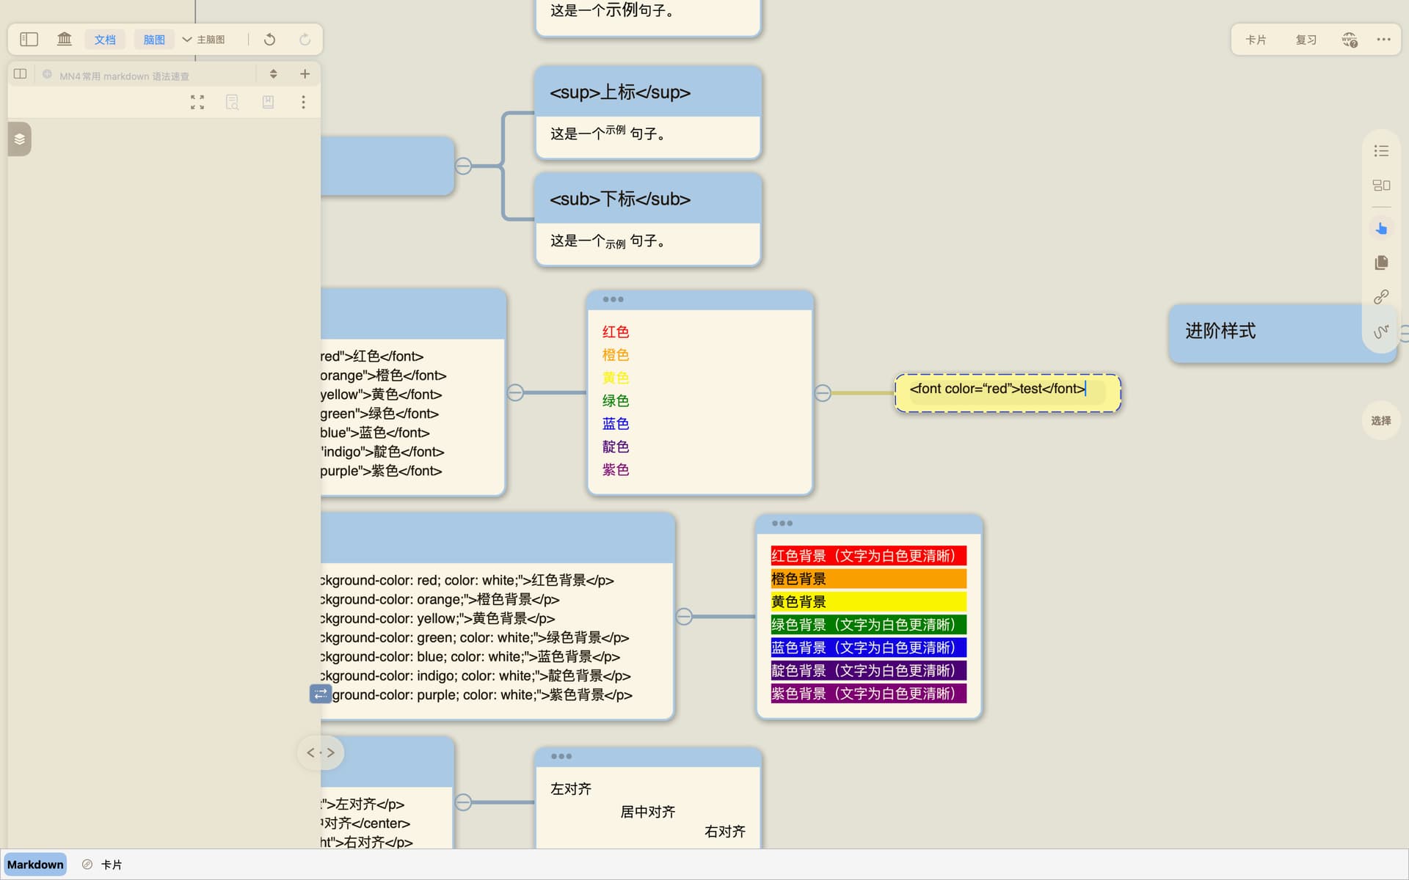Open the layers stack side tab

coord(20,139)
